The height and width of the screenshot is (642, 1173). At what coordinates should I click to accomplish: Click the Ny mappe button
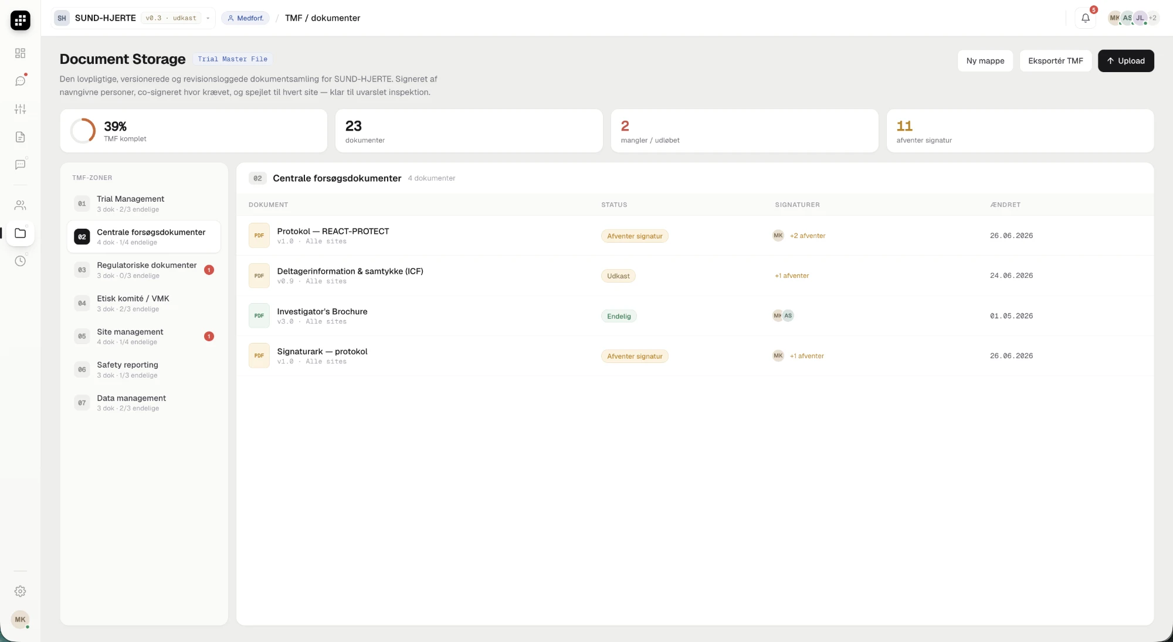tap(985, 61)
